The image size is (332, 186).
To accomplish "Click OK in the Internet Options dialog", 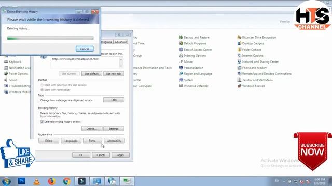I will coord(81,155).
